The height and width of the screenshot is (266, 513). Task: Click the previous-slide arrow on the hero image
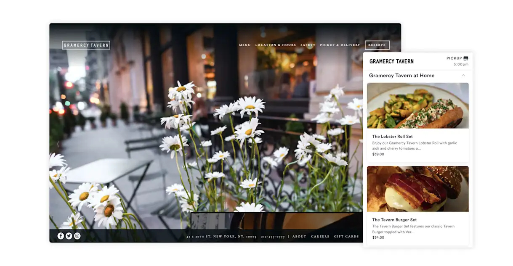pyautogui.click(x=58, y=143)
